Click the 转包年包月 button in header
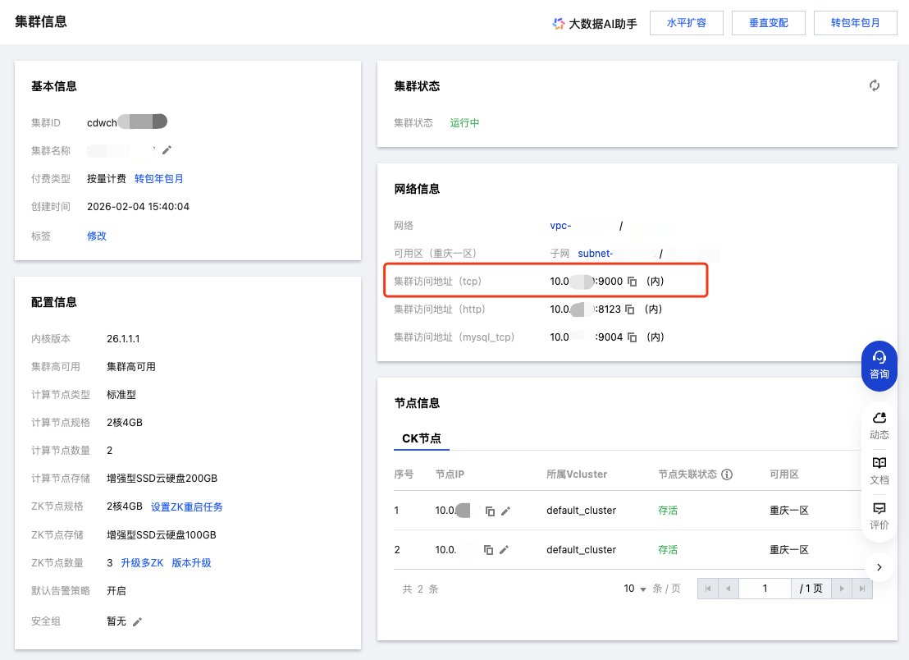This screenshot has height=660, width=909. pyautogui.click(x=855, y=23)
